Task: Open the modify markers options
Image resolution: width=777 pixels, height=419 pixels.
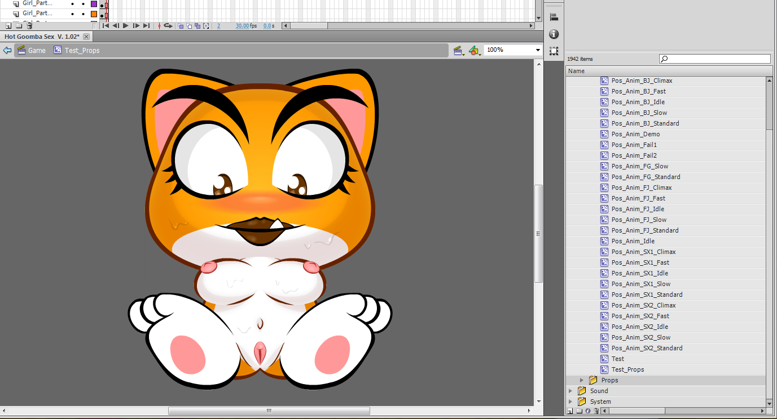Action: [x=206, y=26]
